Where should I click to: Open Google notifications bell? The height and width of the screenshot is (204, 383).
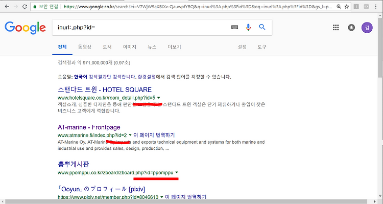[351, 28]
